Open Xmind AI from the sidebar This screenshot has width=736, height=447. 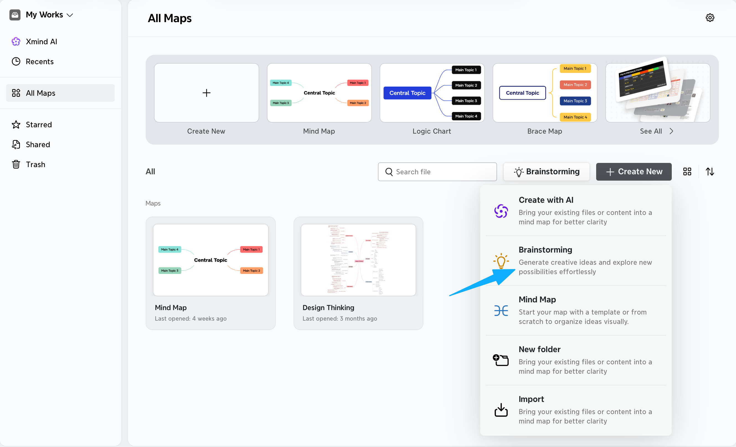(x=60, y=41)
